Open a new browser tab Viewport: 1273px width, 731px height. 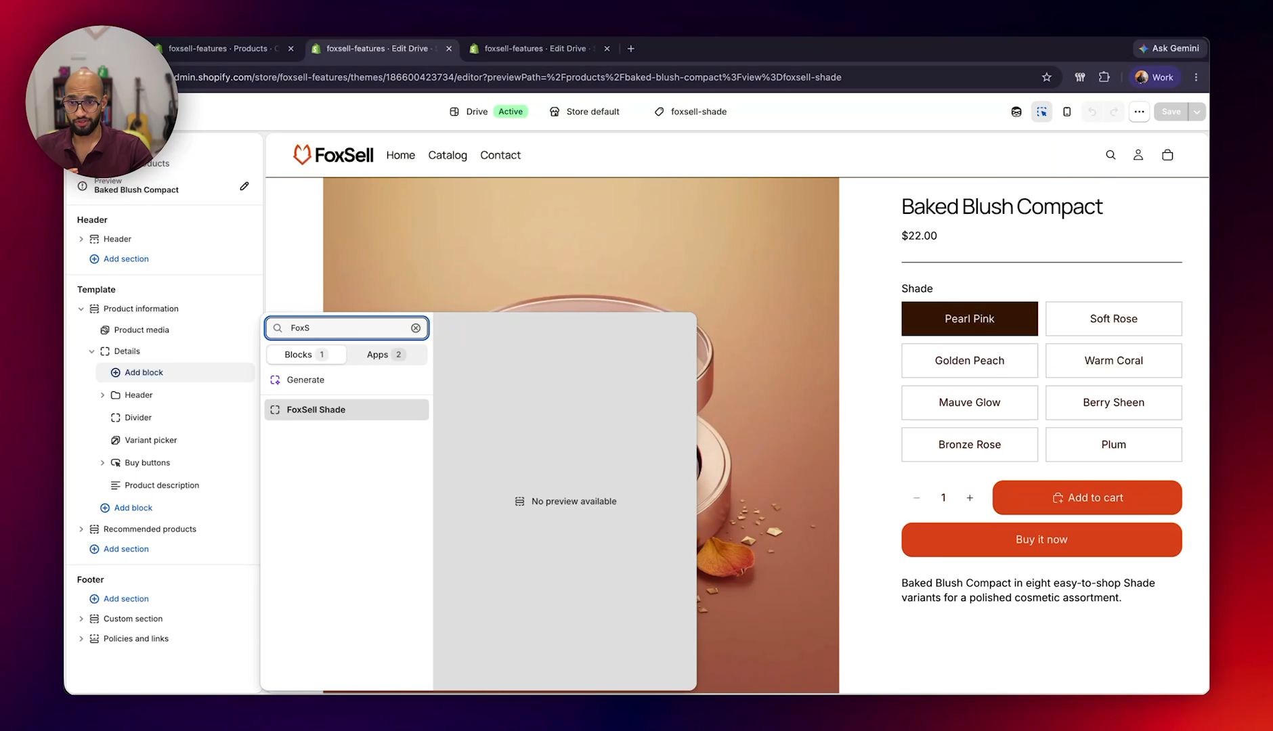coord(630,49)
